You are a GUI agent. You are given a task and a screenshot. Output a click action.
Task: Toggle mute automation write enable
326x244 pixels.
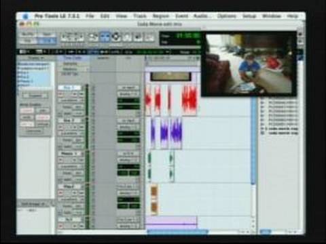pos(27,117)
